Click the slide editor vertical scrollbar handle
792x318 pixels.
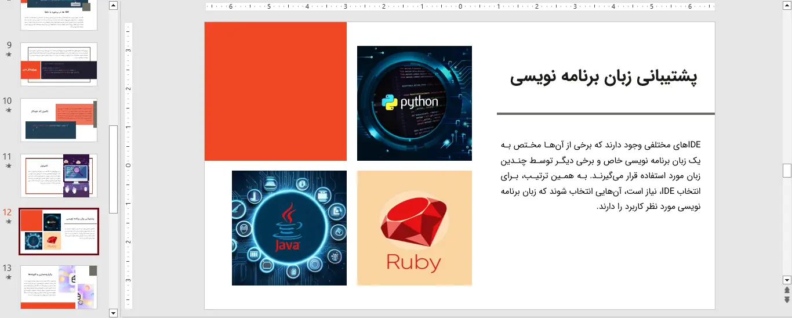click(x=787, y=170)
